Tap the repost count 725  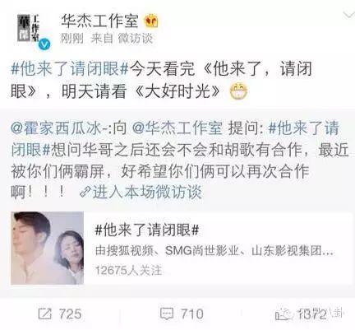tap(71, 314)
